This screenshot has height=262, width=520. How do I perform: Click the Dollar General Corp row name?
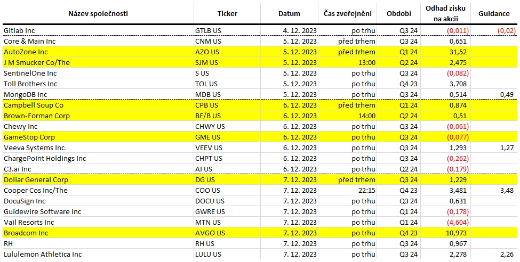[x=36, y=180]
